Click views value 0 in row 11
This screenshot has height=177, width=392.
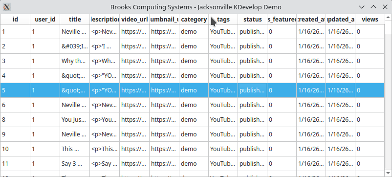point(370,164)
